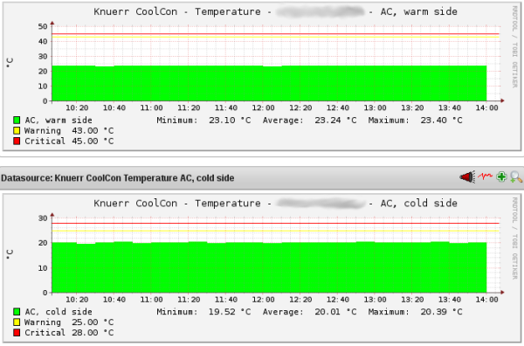The width and height of the screenshot is (524, 346).
Task: Click the 'Critical 28.00 °C' legend text
Action: point(69,333)
